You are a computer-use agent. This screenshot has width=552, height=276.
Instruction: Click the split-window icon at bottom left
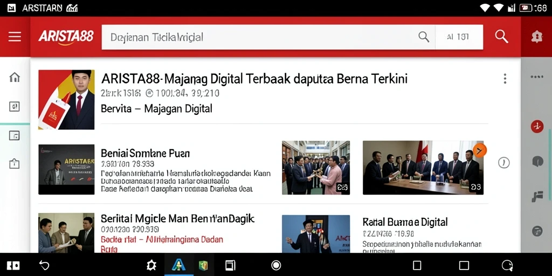pyautogui.click(x=13, y=265)
